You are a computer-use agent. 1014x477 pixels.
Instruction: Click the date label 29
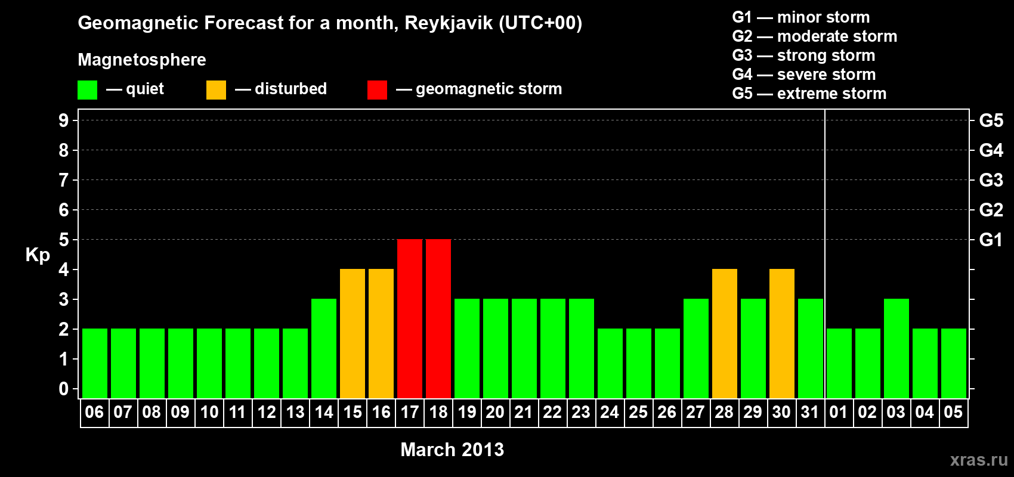[753, 412]
